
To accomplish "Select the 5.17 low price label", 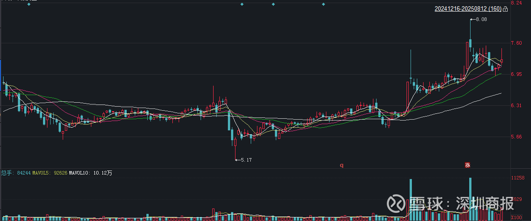I will pos(246,159).
